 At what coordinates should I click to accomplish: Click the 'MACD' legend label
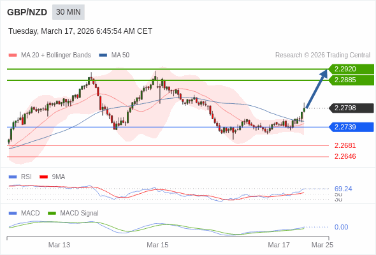pyautogui.click(x=30, y=214)
